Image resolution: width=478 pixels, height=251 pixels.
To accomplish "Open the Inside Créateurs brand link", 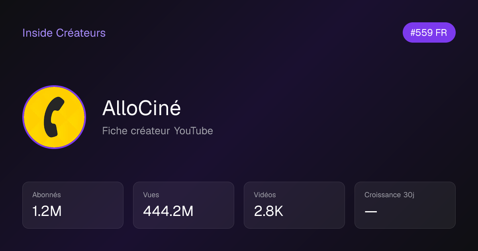I will (64, 33).
